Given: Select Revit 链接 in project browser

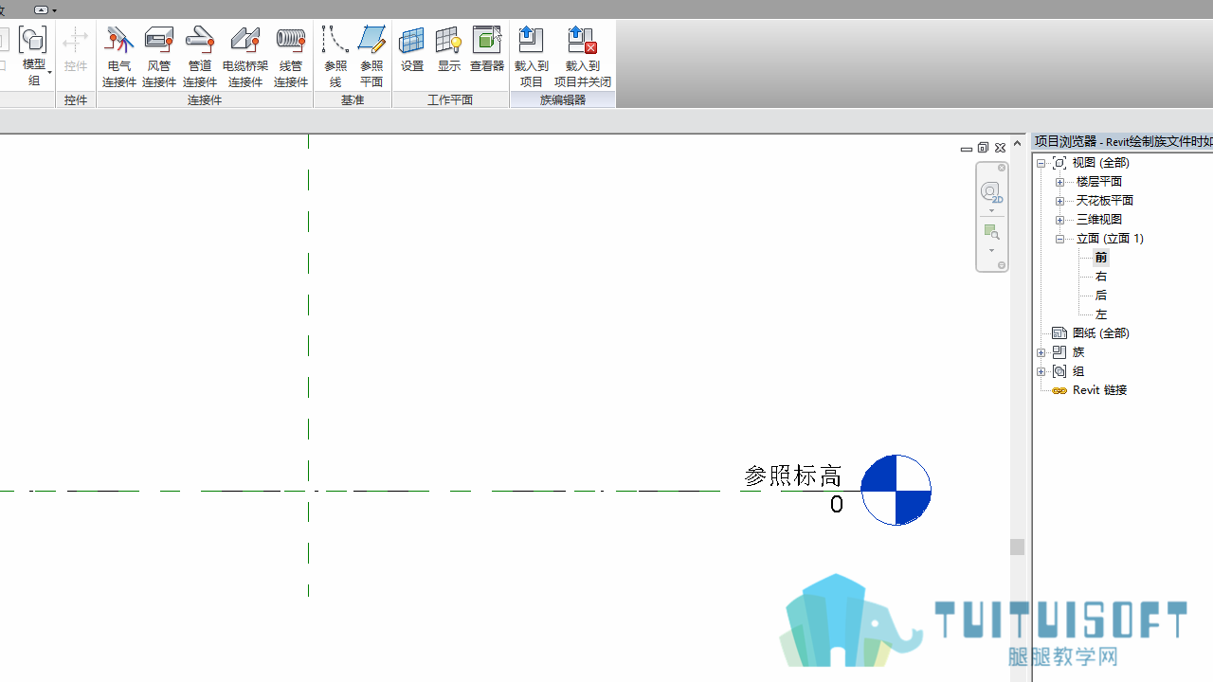Looking at the screenshot, I should [1099, 390].
